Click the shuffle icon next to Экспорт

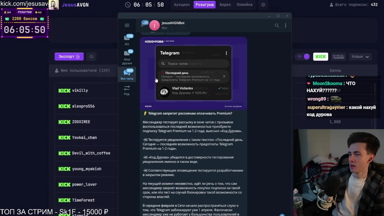coord(91,56)
